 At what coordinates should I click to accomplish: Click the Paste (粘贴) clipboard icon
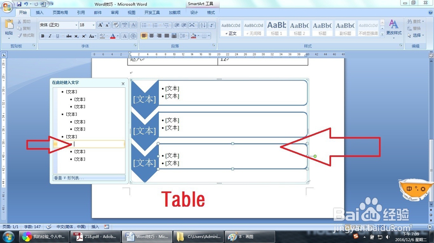pyautogui.click(x=9, y=24)
